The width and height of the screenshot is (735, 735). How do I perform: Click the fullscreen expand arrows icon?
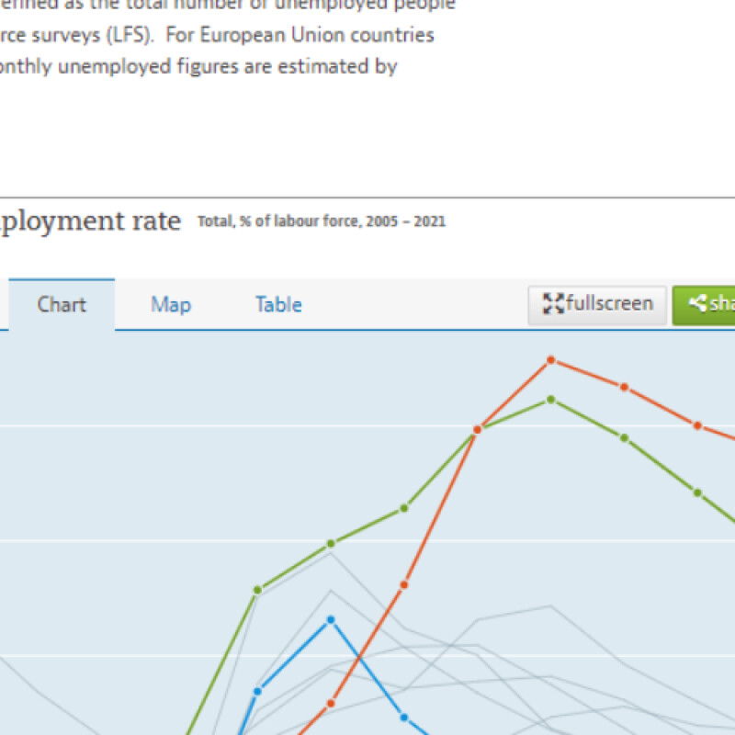(553, 304)
